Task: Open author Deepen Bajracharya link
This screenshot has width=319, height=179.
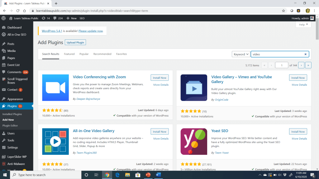Action: click(88, 99)
